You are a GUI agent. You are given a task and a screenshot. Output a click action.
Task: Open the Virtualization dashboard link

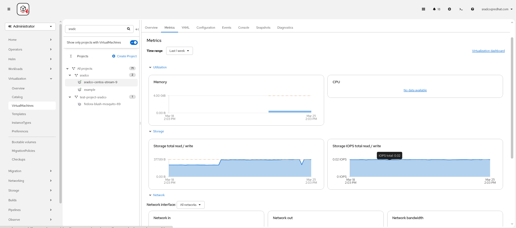pos(488,51)
